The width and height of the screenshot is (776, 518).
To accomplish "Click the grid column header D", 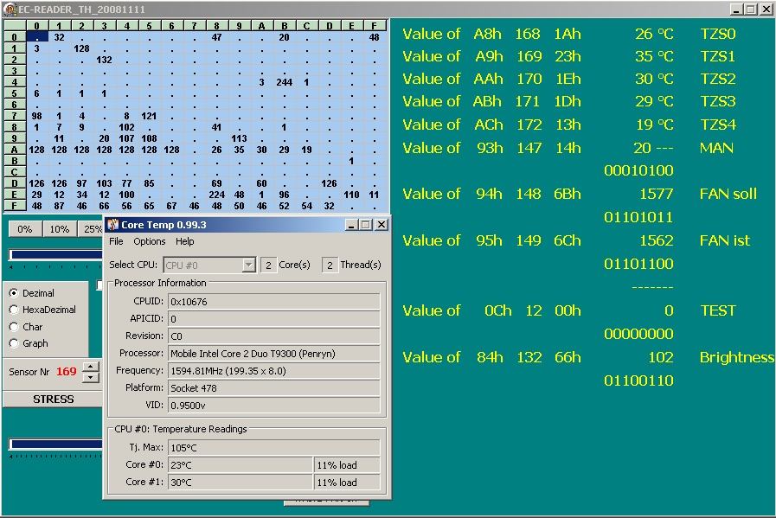I will (329, 26).
